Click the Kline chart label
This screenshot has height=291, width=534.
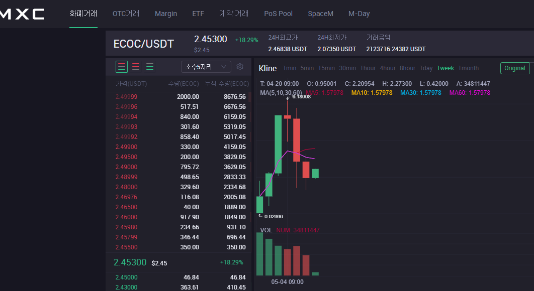pos(268,68)
